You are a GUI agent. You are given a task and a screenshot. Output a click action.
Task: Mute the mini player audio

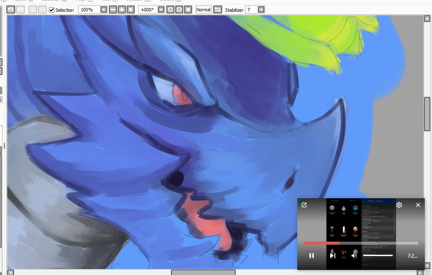click(x=354, y=256)
